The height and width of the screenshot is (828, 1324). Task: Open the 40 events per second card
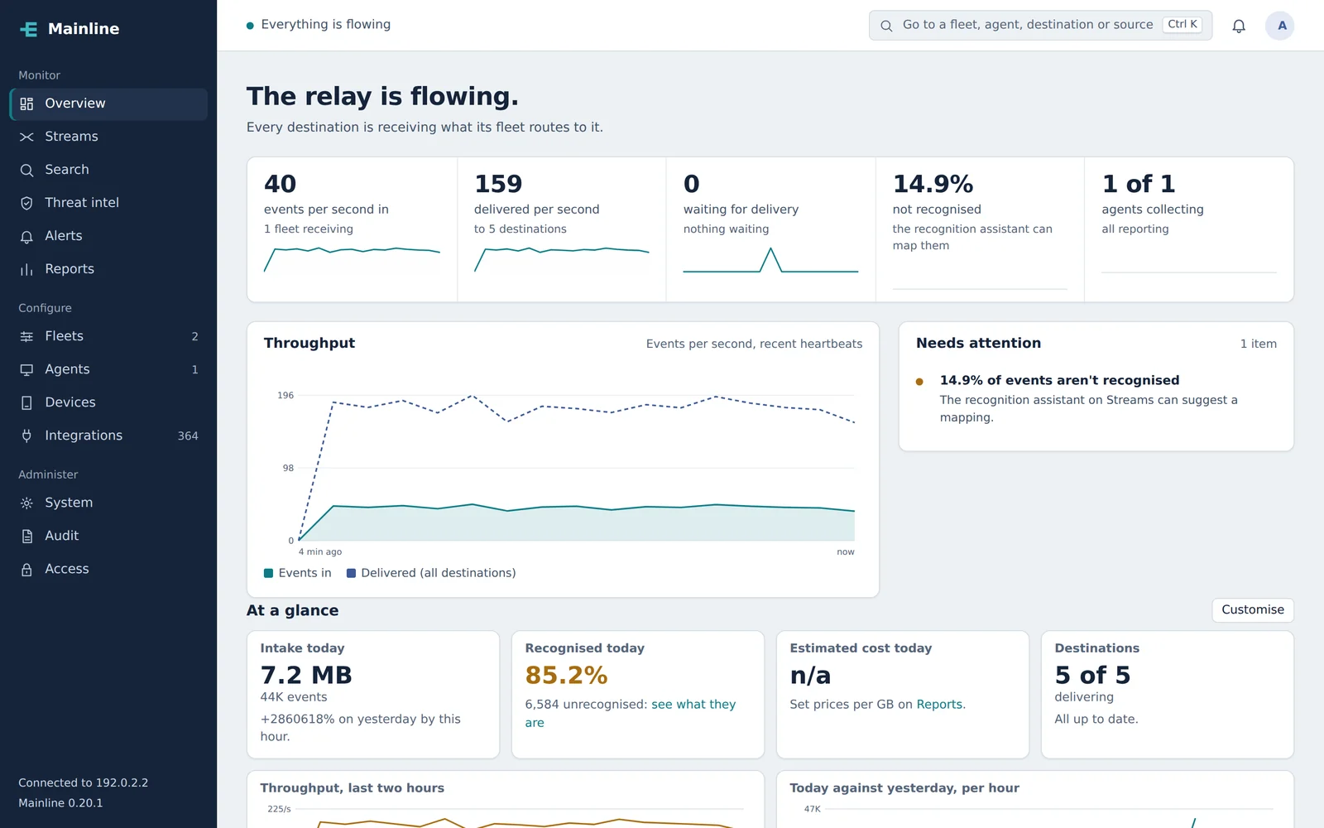[x=352, y=229]
